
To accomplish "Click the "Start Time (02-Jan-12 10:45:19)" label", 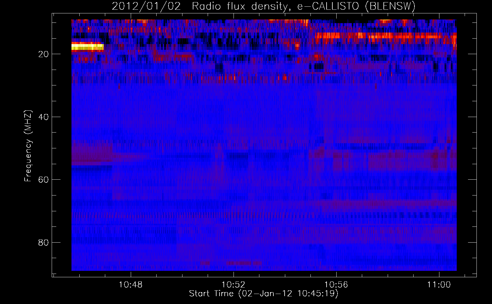I will (264, 294).
